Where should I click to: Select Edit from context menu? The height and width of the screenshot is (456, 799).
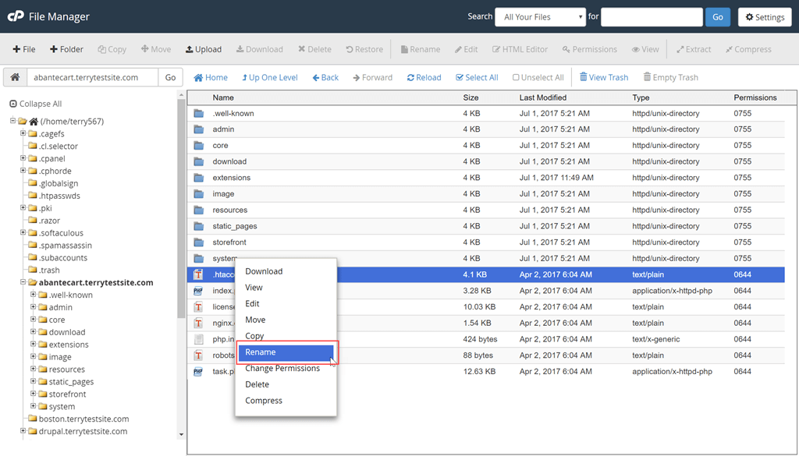[x=286, y=303]
